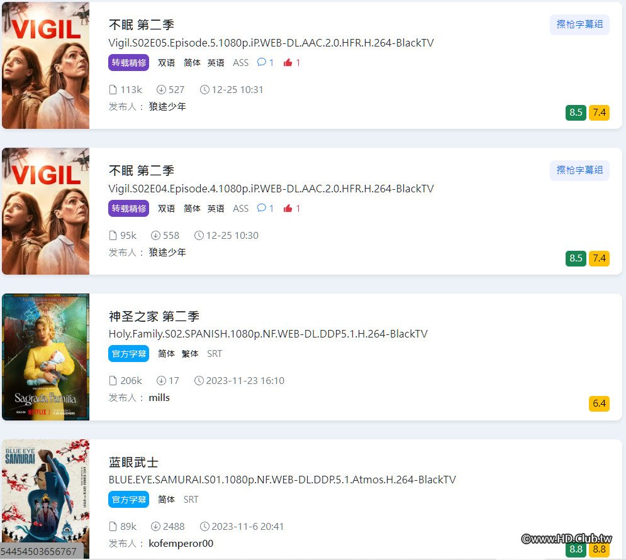Click green 8.5 rating on Vigil S02E05

pos(576,113)
